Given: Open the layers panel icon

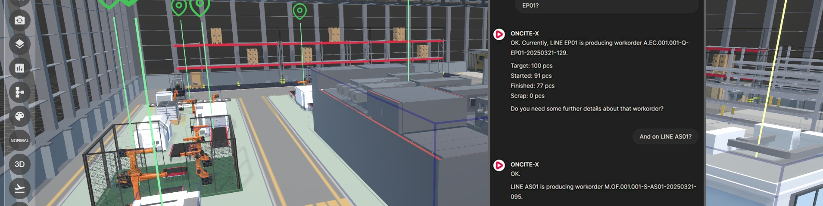Looking at the screenshot, I should pyautogui.click(x=20, y=44).
